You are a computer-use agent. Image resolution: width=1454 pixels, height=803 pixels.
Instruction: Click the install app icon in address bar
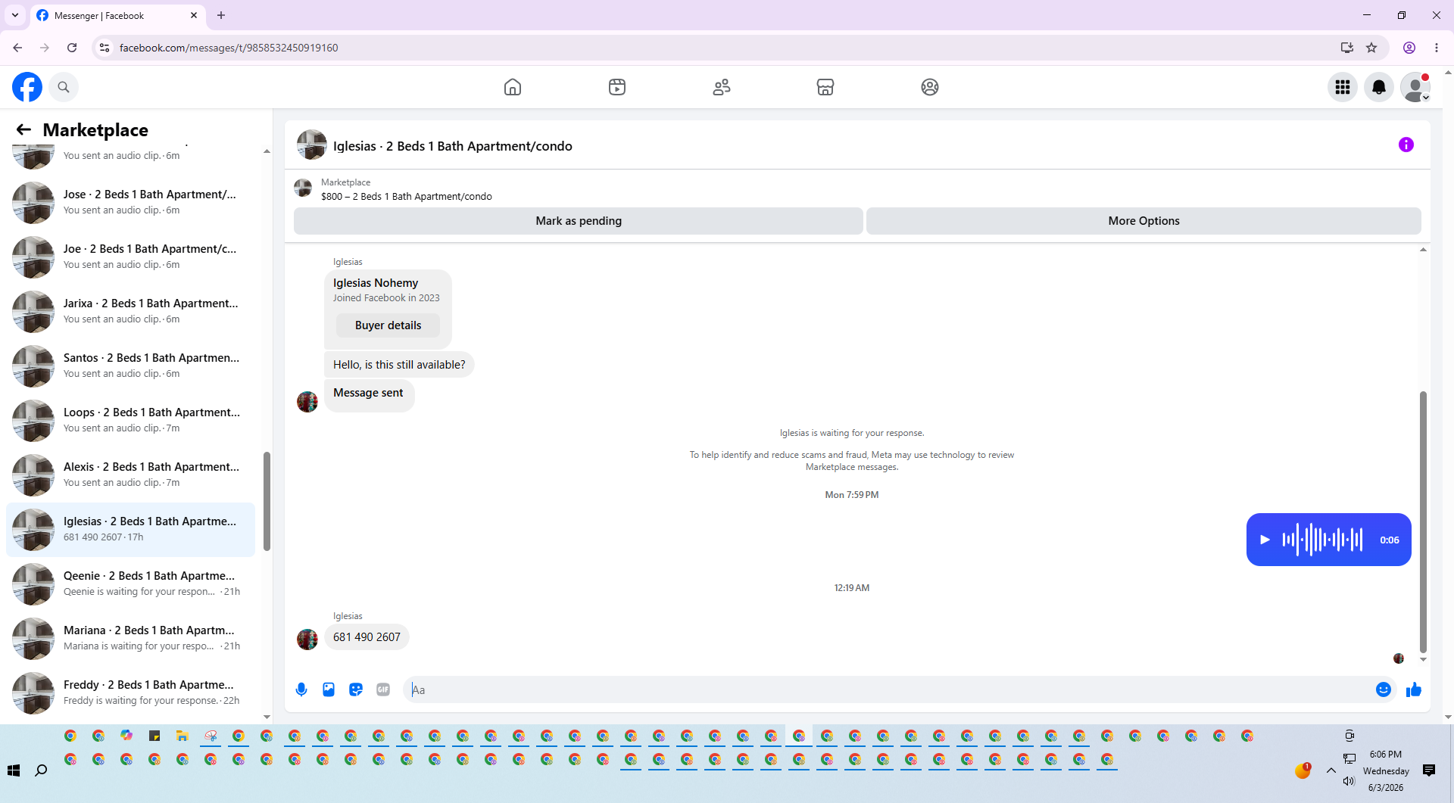pos(1347,48)
